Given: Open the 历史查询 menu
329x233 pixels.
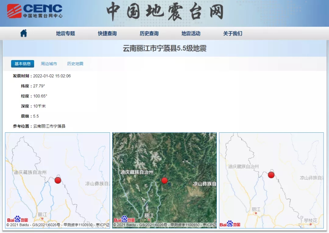Looking at the screenshot, I should coord(149,34).
